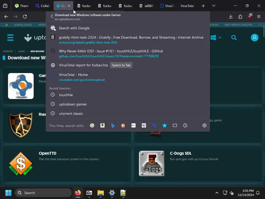Search this time with Amazon icon
Viewport: 265px width, 199px height.
coord(102,126)
